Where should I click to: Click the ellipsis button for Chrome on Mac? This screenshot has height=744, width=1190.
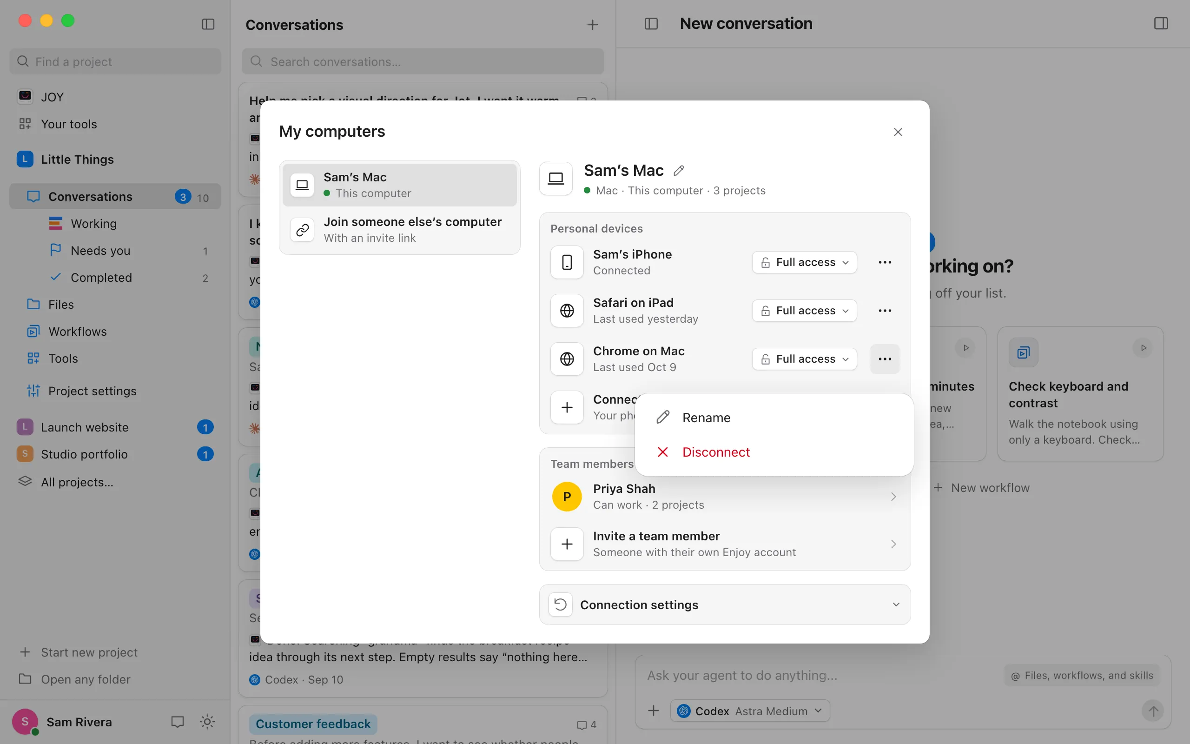point(885,359)
